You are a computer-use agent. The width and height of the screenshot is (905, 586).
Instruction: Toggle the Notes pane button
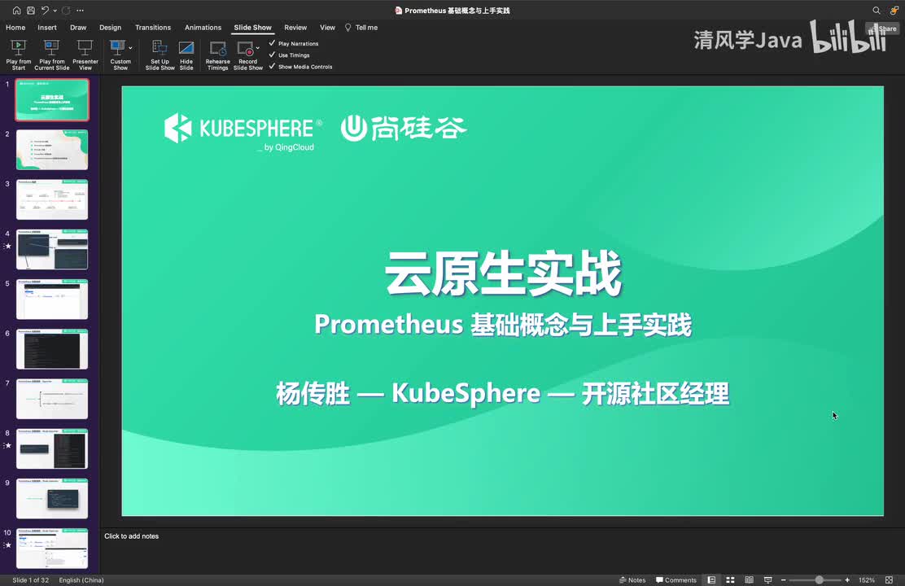click(632, 580)
